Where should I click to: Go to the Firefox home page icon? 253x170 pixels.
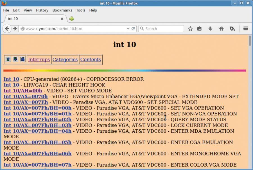pos(222,29)
